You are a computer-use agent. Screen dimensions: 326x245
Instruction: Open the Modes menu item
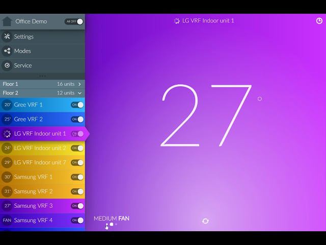pyautogui.click(x=42, y=51)
